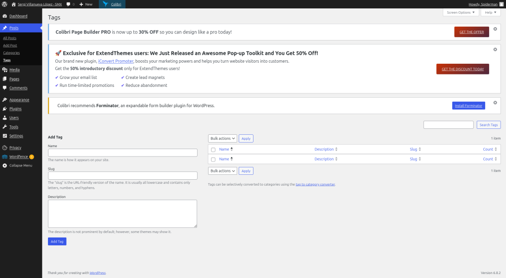Expand the Help tab
This screenshot has height=278, width=506.
(490, 12)
